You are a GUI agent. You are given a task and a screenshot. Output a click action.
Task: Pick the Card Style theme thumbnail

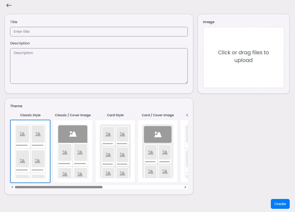click(115, 151)
